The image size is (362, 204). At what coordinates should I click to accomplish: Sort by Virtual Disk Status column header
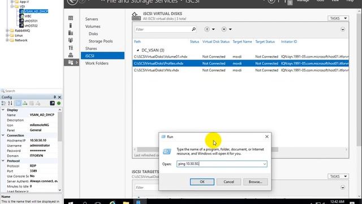(216, 41)
